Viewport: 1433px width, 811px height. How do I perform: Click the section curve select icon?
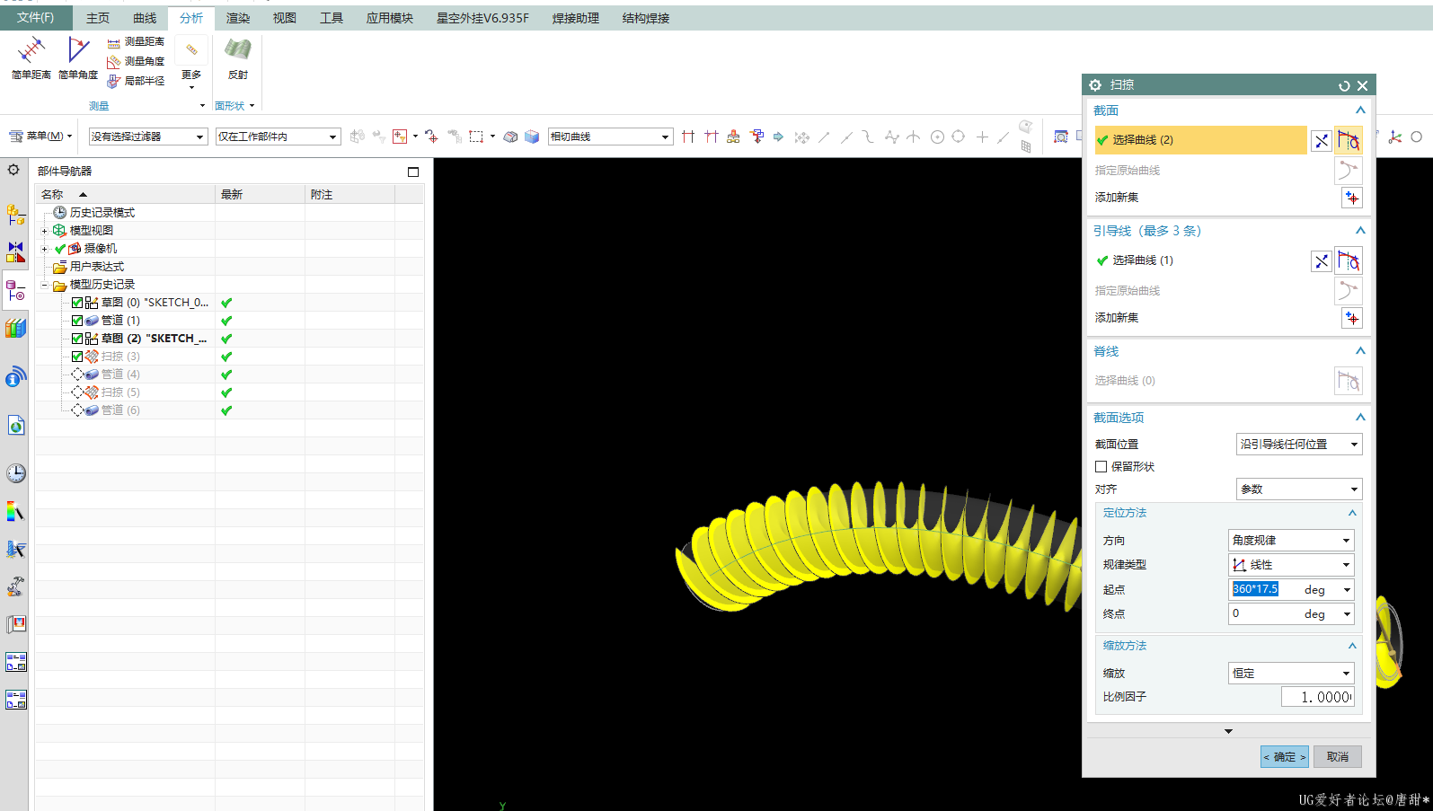click(1349, 140)
